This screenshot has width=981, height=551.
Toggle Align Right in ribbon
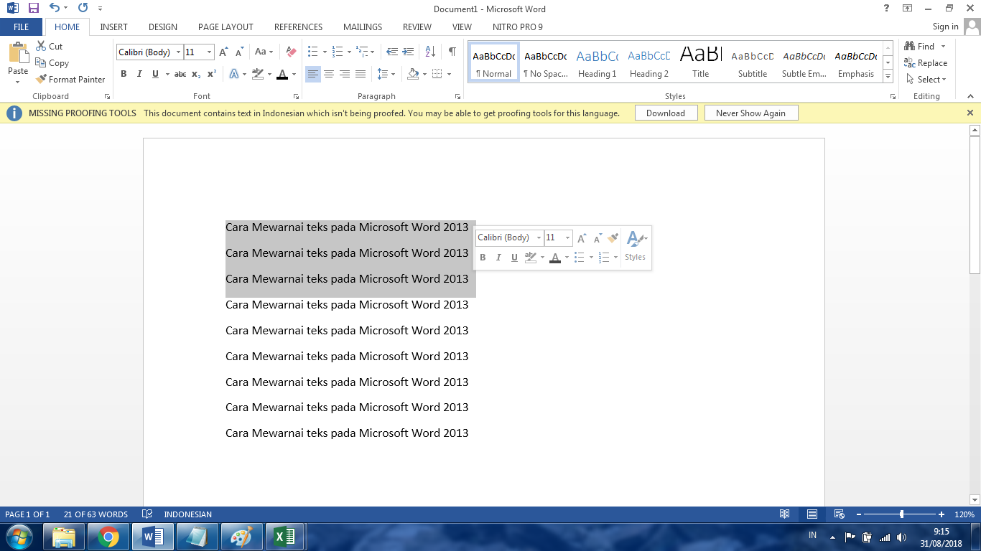click(x=345, y=74)
